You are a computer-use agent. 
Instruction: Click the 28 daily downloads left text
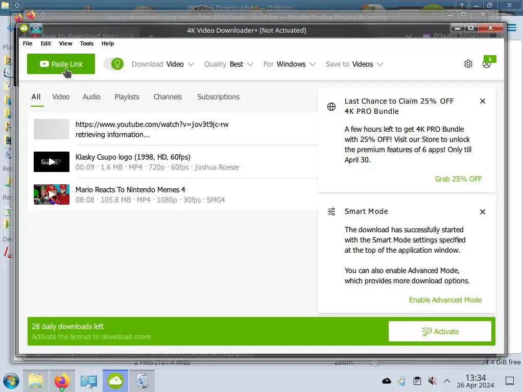[68, 327]
